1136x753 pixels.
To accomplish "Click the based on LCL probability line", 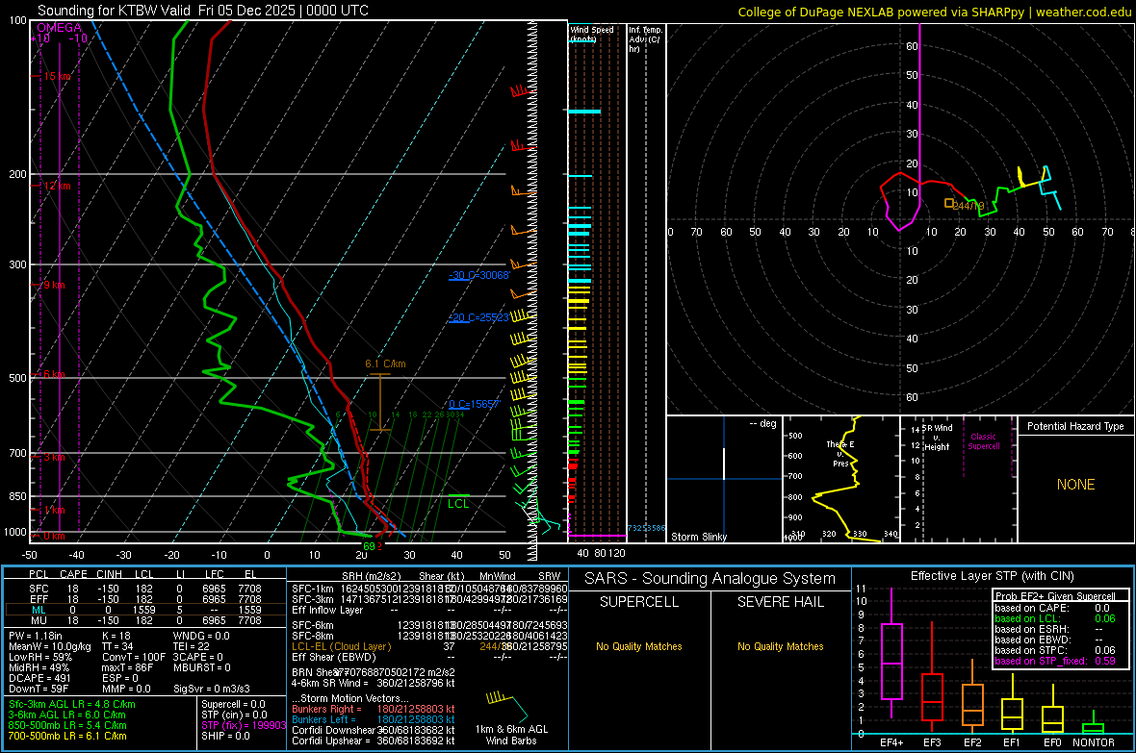I will [x=1055, y=618].
